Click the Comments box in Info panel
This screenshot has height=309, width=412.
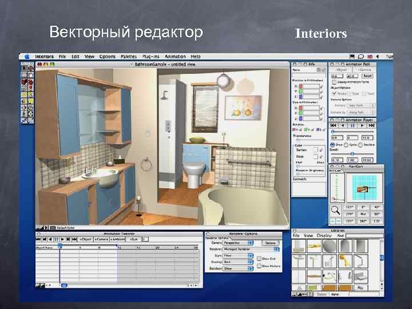point(309,188)
